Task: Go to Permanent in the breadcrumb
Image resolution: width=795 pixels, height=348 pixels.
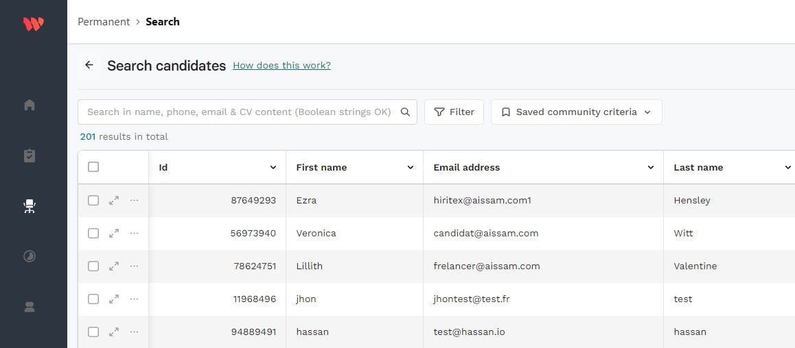Action: 104,22
